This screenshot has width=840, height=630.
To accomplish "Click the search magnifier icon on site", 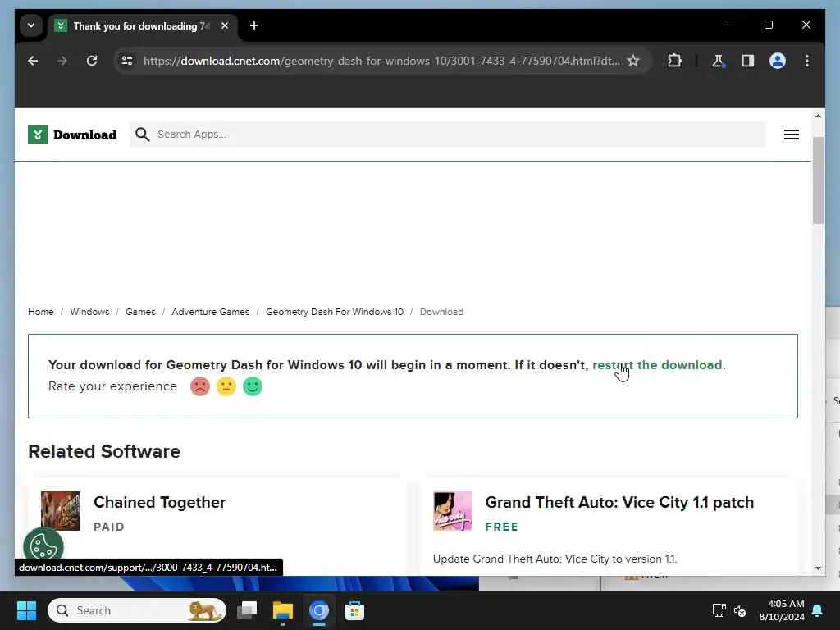I will (x=142, y=135).
